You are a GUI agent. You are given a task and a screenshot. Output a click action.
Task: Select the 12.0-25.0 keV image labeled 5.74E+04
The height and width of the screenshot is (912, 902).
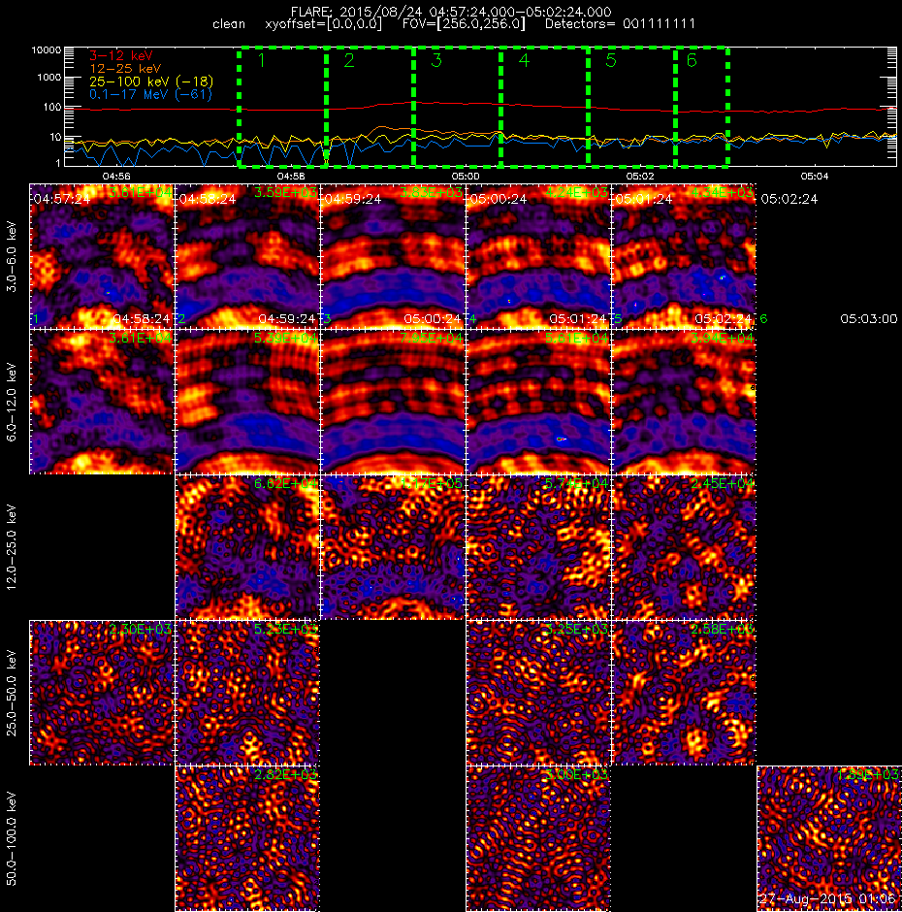pyautogui.click(x=538, y=547)
